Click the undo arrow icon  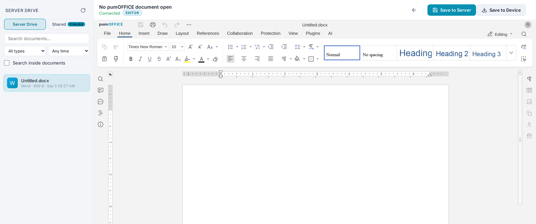(x=165, y=25)
